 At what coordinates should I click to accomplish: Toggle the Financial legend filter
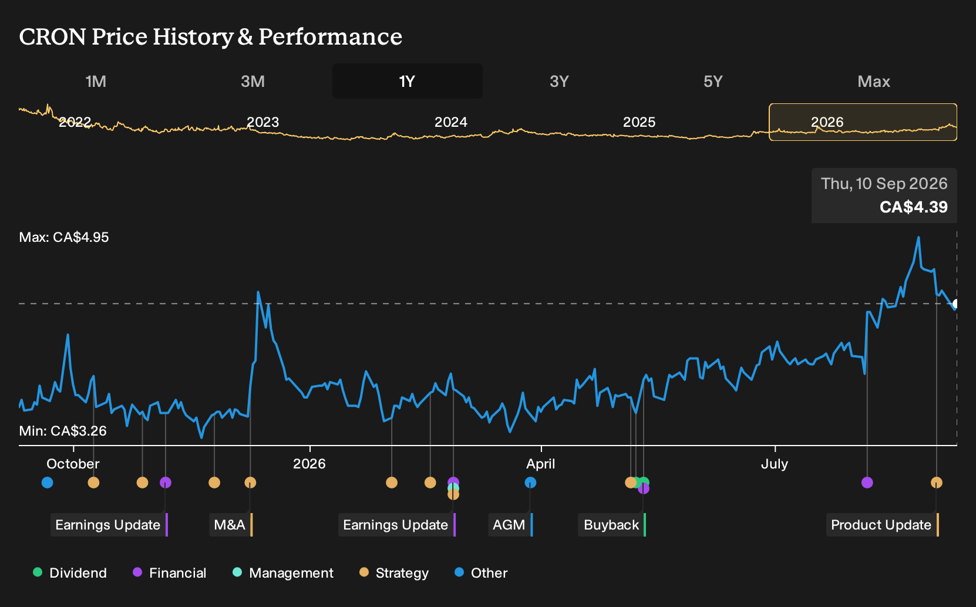169,573
